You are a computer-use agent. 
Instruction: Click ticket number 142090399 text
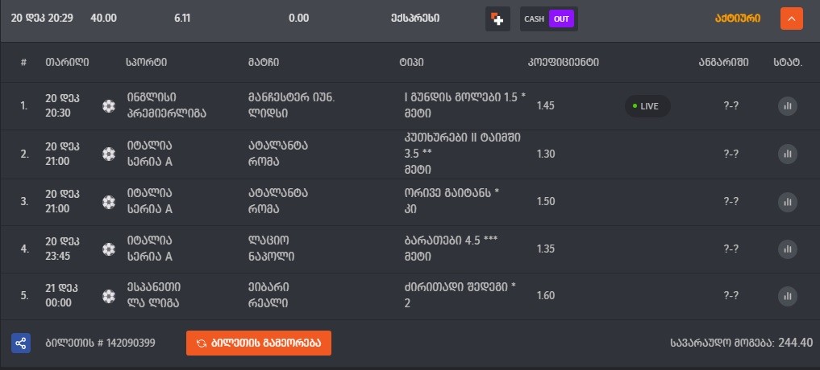(100, 343)
